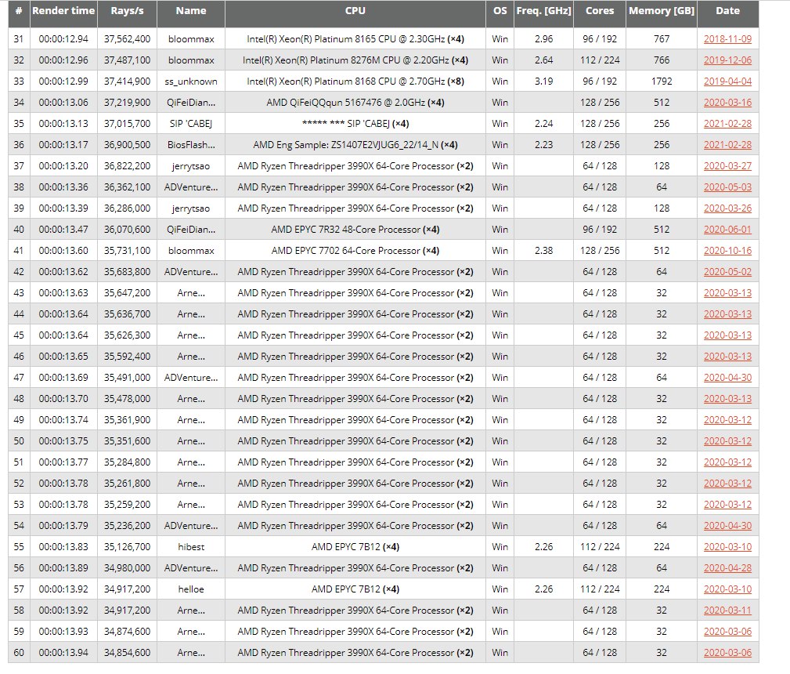Select AMD EPYC 7R32 48-Core cell
The image size is (790, 674).
tap(355, 230)
